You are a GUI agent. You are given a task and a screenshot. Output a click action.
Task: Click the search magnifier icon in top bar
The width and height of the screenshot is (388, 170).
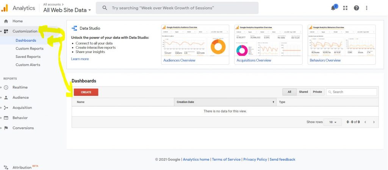click(x=105, y=8)
